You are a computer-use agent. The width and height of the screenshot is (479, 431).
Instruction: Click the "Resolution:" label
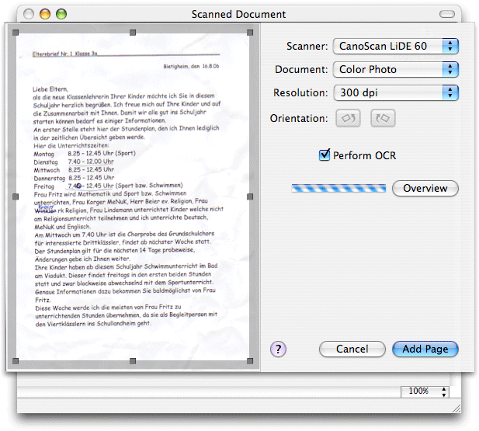[x=300, y=92]
